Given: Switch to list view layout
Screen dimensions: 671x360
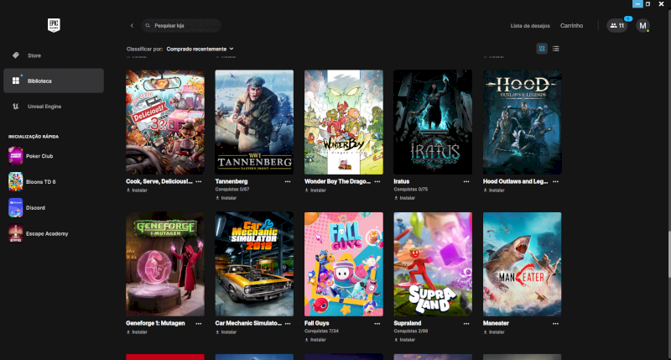Looking at the screenshot, I should point(556,49).
